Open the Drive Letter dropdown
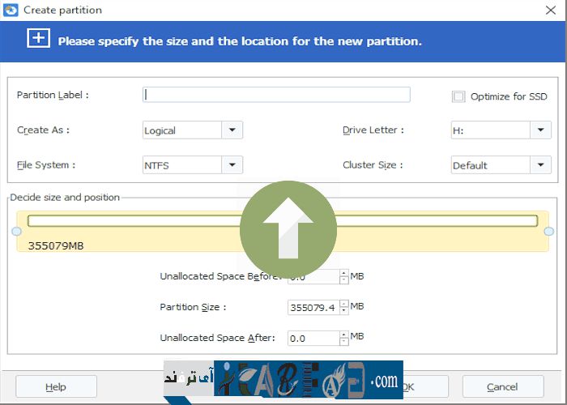Image resolution: width=567 pixels, height=405 pixels. pyautogui.click(x=541, y=130)
